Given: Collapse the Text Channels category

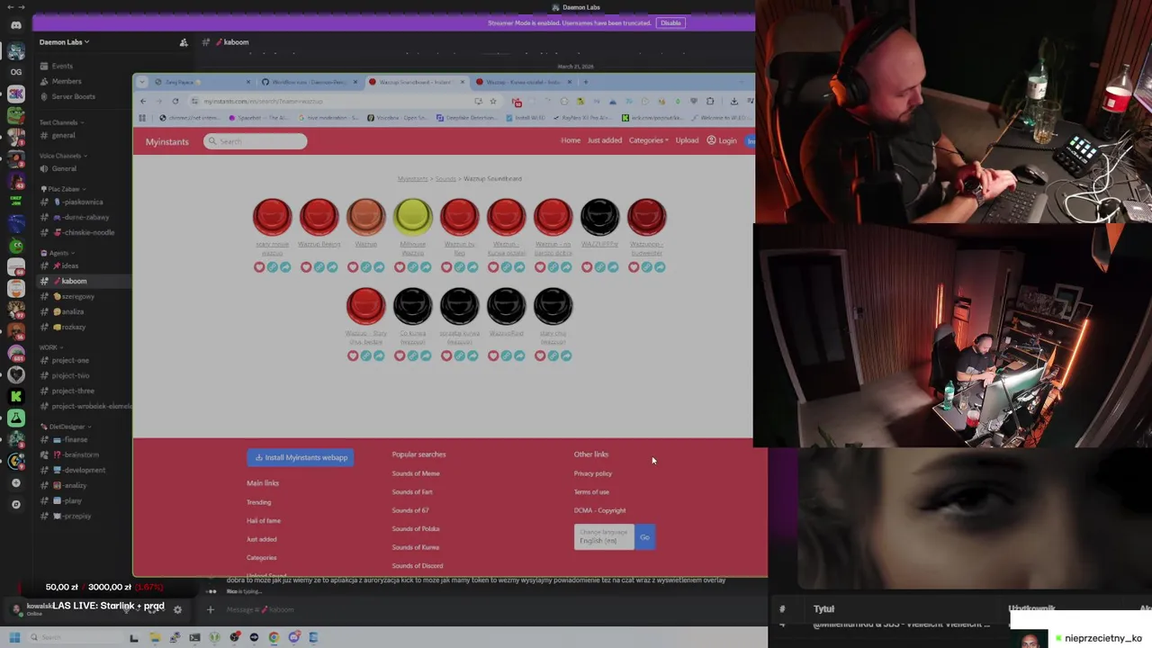Looking at the screenshot, I should (61, 122).
